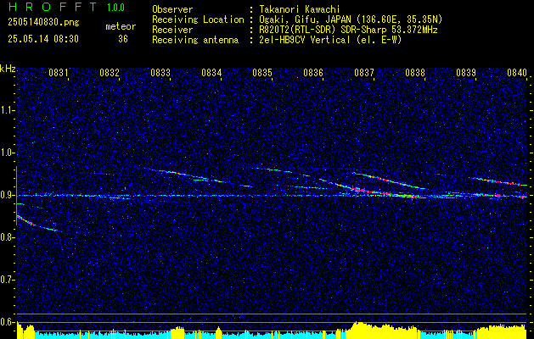Click the HROFFT title text
534x339 pixels.
(53, 7)
